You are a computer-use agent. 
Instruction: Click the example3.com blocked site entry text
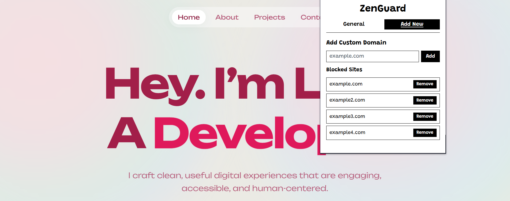[x=347, y=116]
